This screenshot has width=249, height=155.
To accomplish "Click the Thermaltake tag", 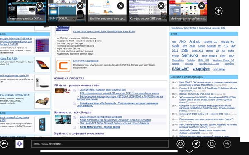I will point(178,60).
